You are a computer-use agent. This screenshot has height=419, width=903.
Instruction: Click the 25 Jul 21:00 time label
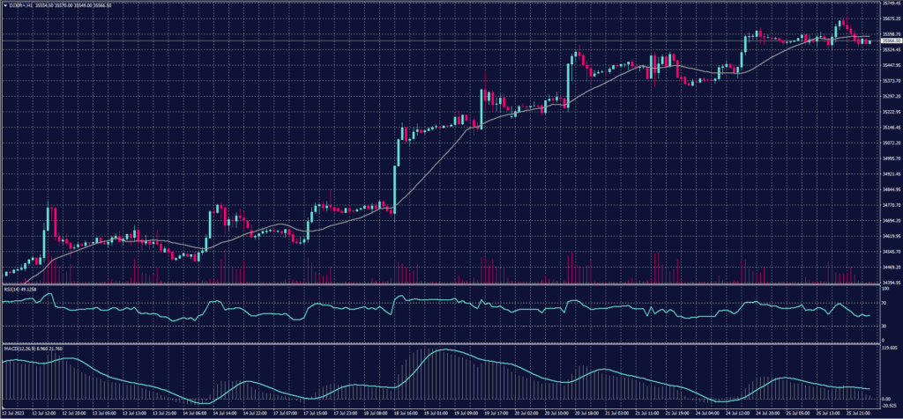(857, 412)
